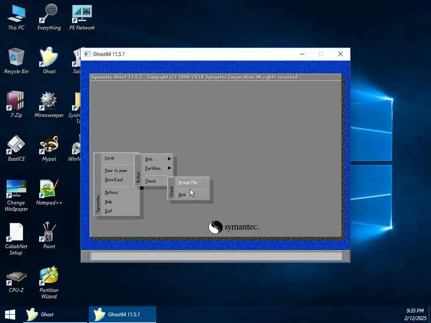Open the Recycle Bin icon
Image resolution: width=431 pixels, height=323 pixels.
(16, 61)
